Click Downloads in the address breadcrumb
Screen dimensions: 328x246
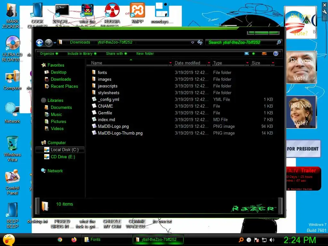(80, 42)
